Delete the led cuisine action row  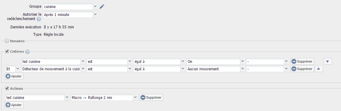151,97
